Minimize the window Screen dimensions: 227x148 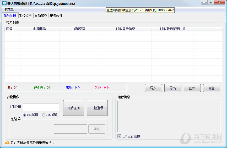point(204,2)
